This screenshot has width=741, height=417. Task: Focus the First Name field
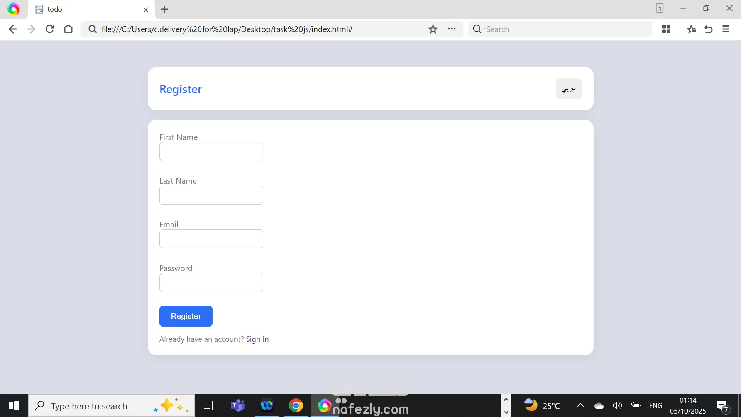pyautogui.click(x=211, y=152)
